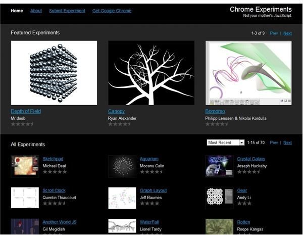Open the WaterFall thumbnail
This screenshot has width=303, height=235.
pos(122,226)
